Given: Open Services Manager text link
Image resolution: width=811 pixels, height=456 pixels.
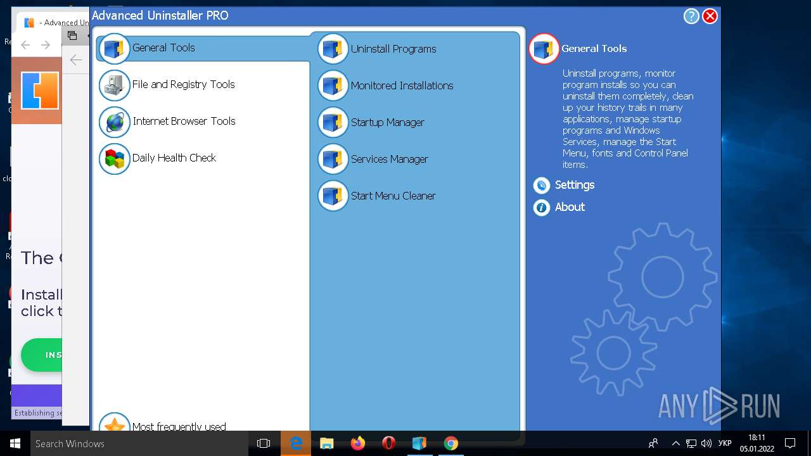Looking at the screenshot, I should 390,159.
